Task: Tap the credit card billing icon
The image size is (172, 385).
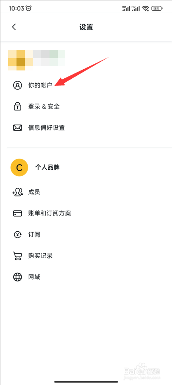Action: pos(17,213)
